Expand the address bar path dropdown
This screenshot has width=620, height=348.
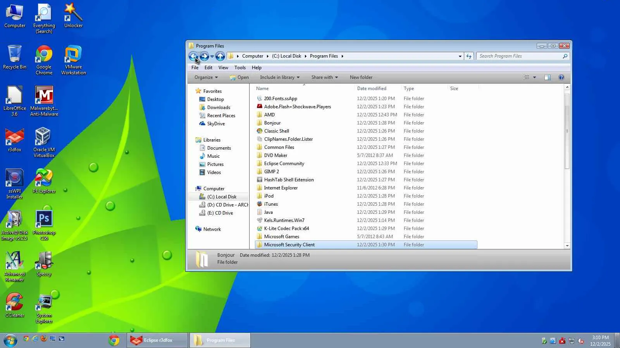point(460,56)
